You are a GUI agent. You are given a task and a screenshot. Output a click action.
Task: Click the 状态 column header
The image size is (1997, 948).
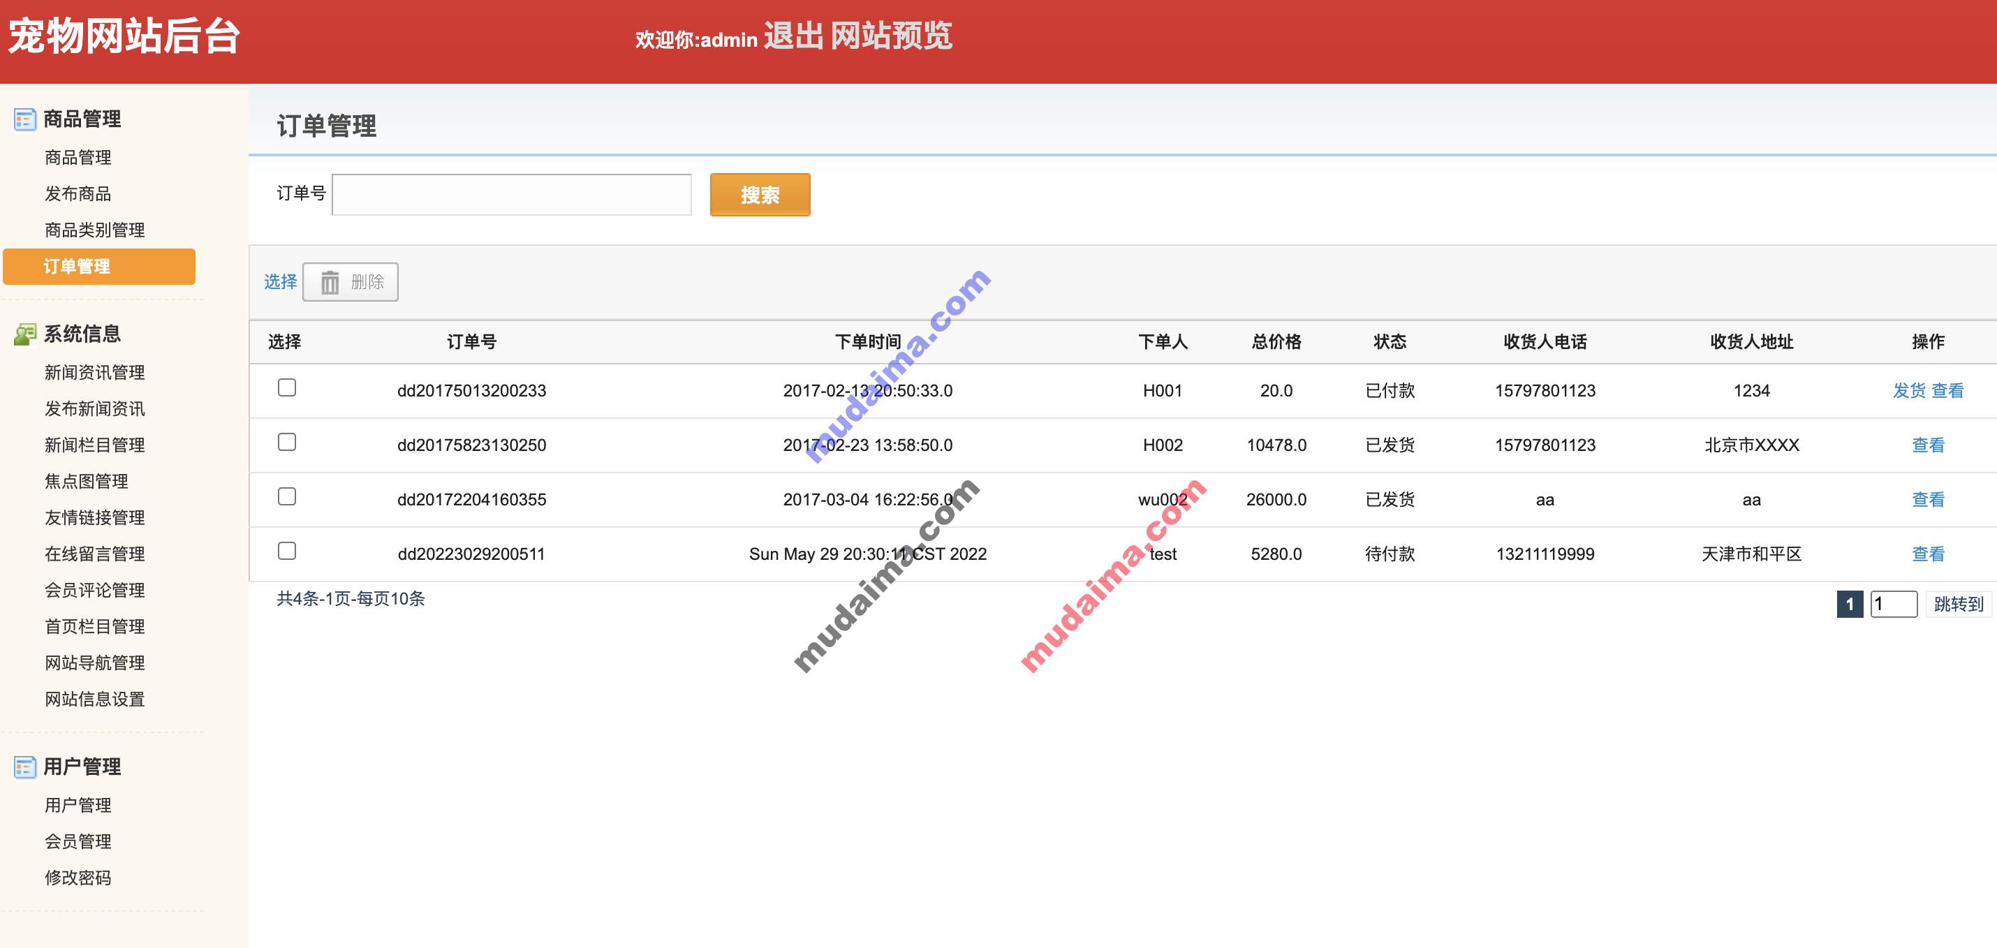coord(1390,342)
